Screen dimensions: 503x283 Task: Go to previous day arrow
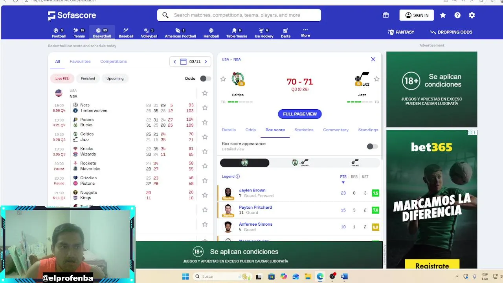click(174, 62)
